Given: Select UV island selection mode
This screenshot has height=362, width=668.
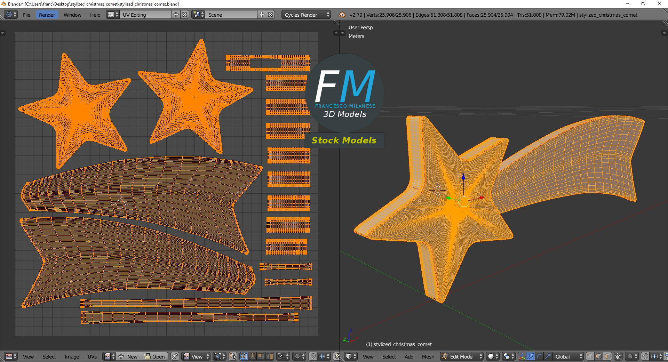Looking at the screenshot, I should pos(270,356).
